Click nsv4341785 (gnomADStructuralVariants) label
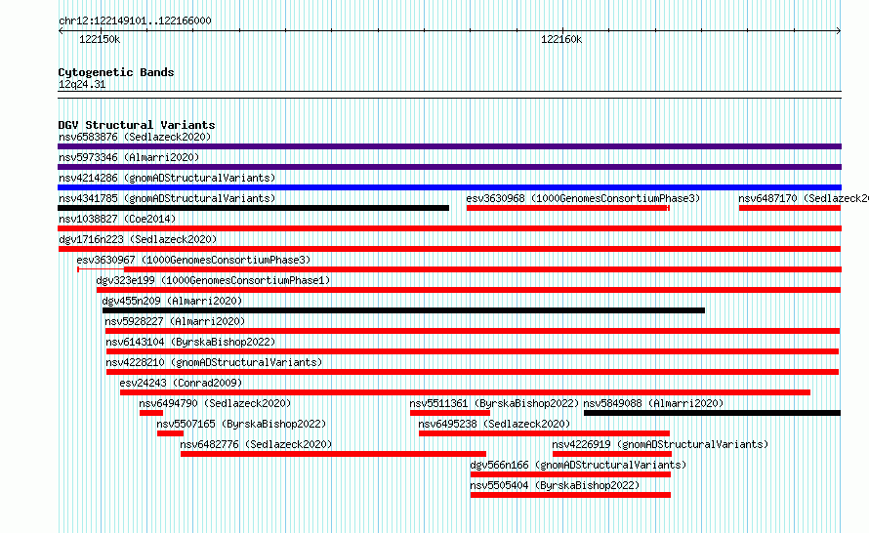The height and width of the screenshot is (533, 869). (x=167, y=198)
